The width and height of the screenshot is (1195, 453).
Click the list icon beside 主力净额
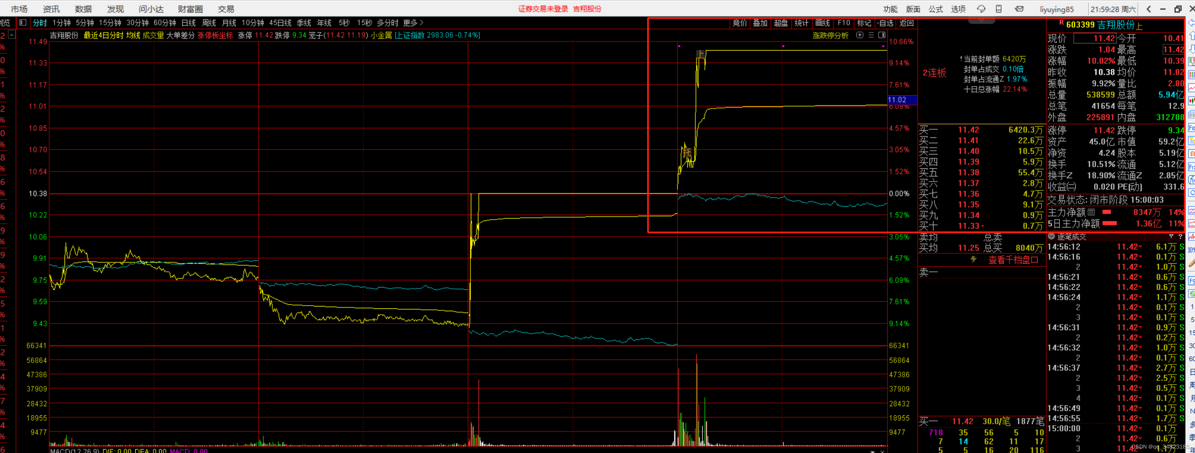pyautogui.click(x=1091, y=212)
